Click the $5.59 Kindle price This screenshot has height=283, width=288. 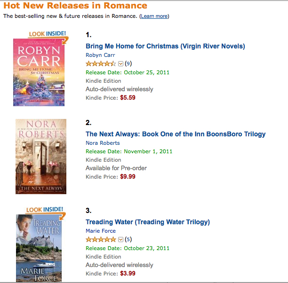128,98
